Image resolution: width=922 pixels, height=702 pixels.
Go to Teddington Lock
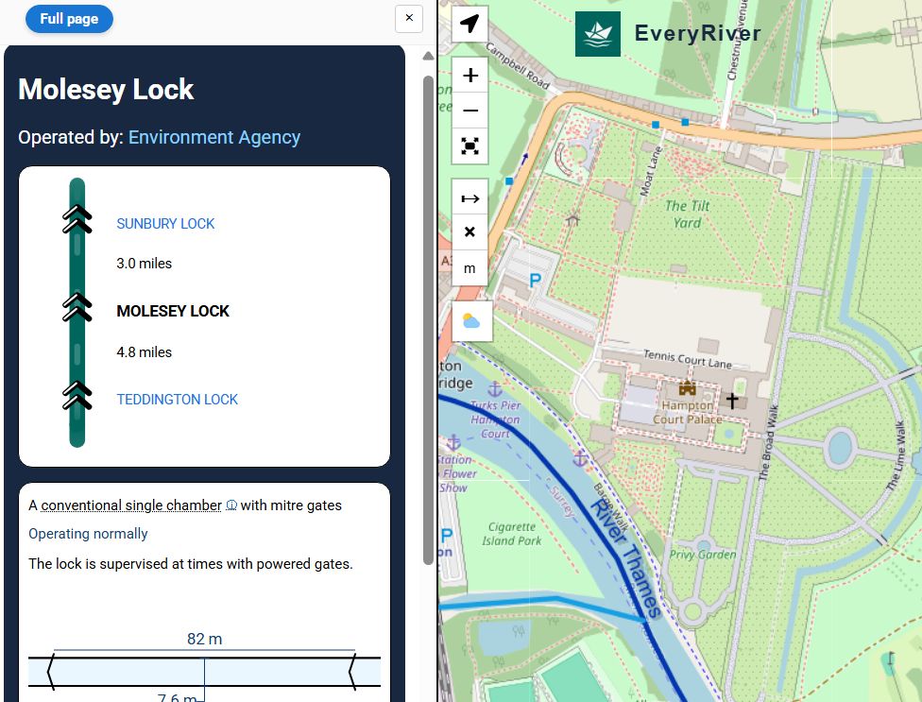pyautogui.click(x=177, y=400)
